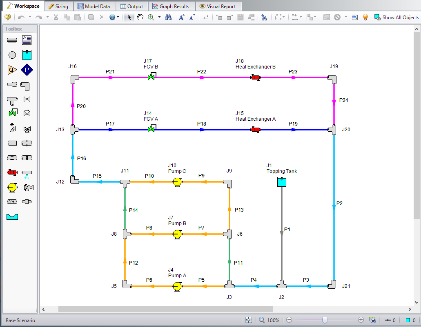Activate the Pan hand tool
The height and width of the screenshot is (327, 421).
click(x=140, y=17)
